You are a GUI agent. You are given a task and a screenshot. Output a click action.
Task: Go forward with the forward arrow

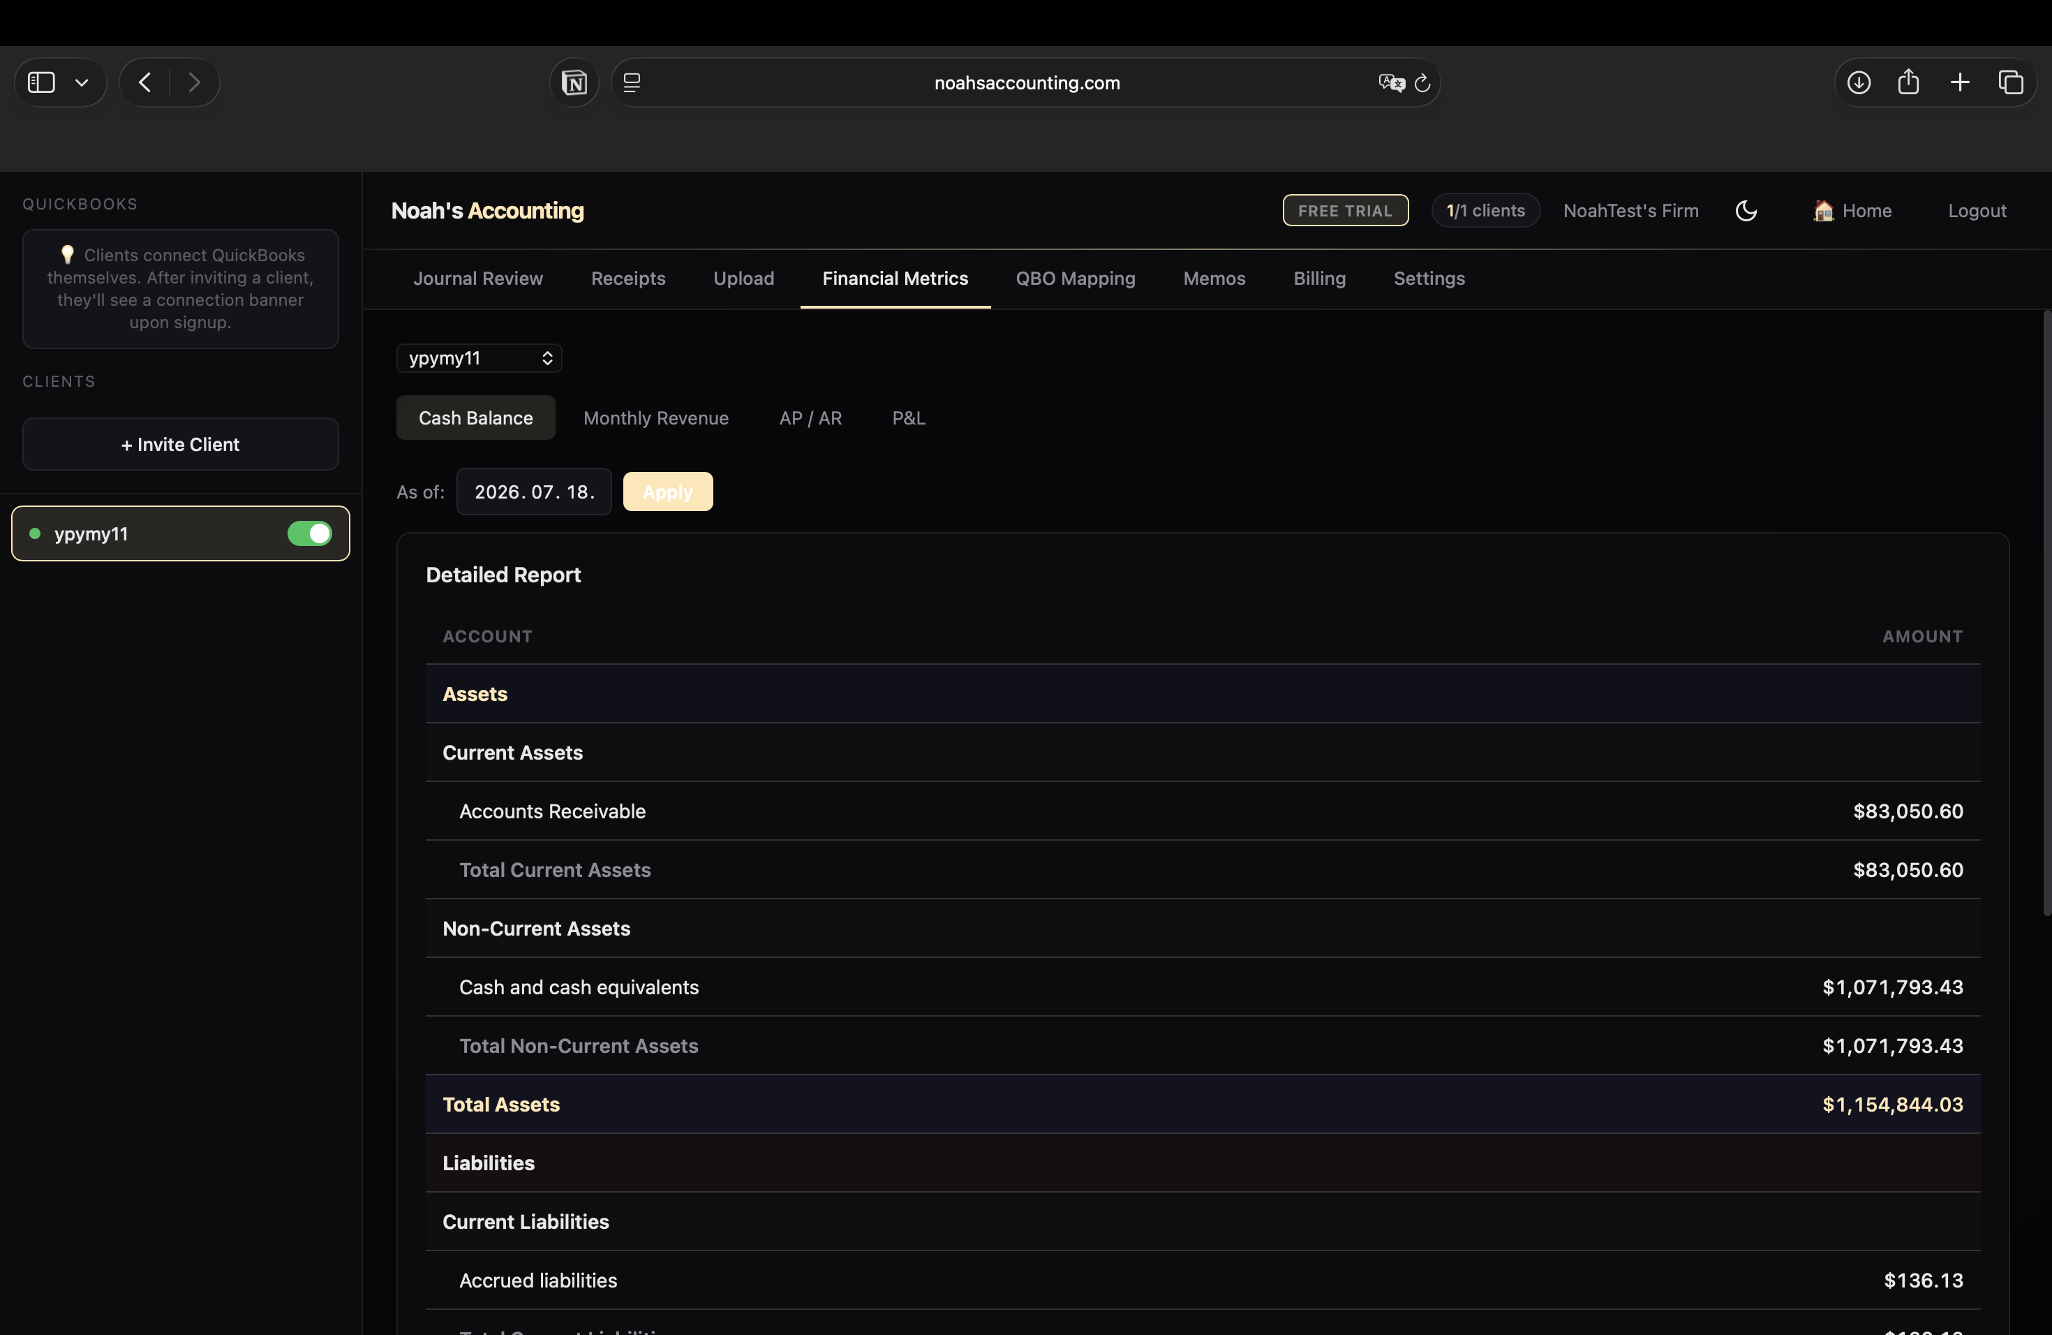coord(194,82)
